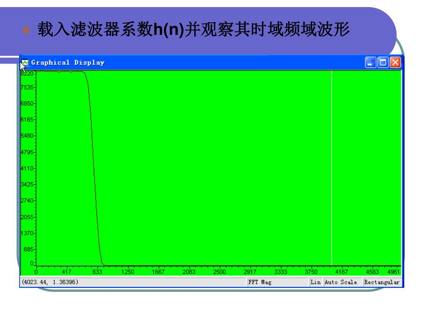
Task: Click the 8220 y-axis label
Action: (x=27, y=73)
